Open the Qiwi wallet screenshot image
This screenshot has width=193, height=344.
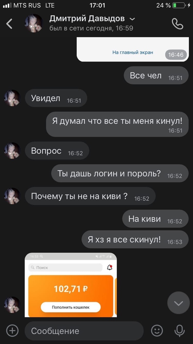[x=71, y=285]
